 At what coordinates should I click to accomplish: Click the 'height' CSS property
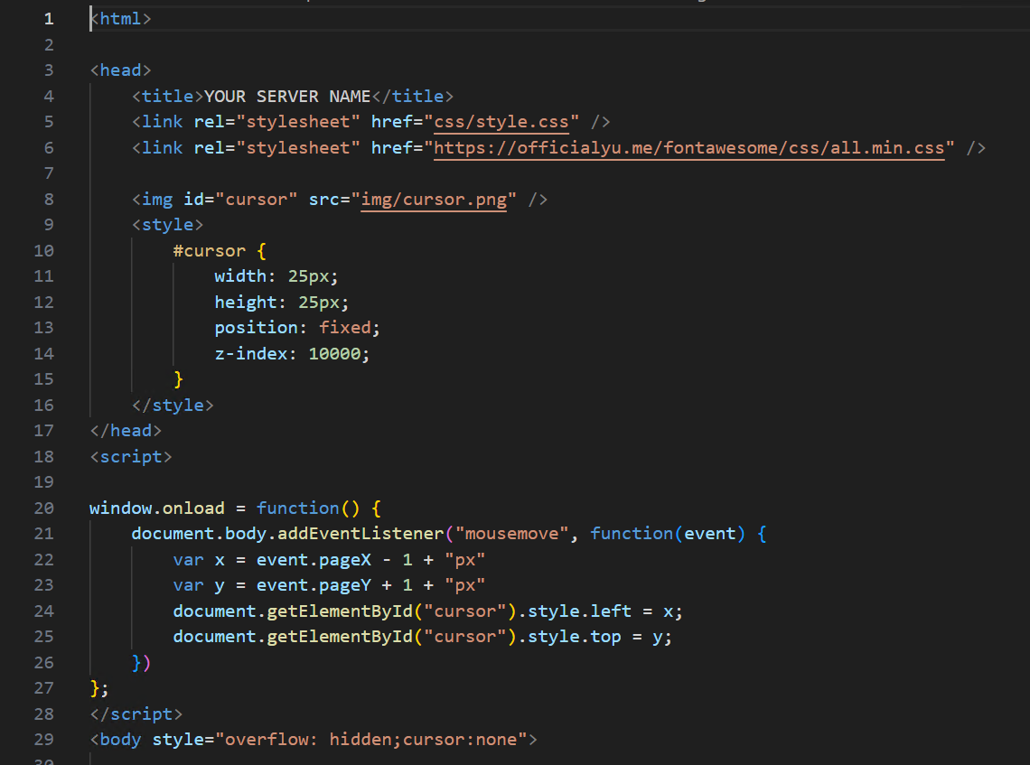pos(246,302)
